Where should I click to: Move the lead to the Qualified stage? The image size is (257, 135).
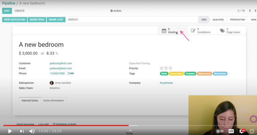pyautogui.click(x=218, y=19)
